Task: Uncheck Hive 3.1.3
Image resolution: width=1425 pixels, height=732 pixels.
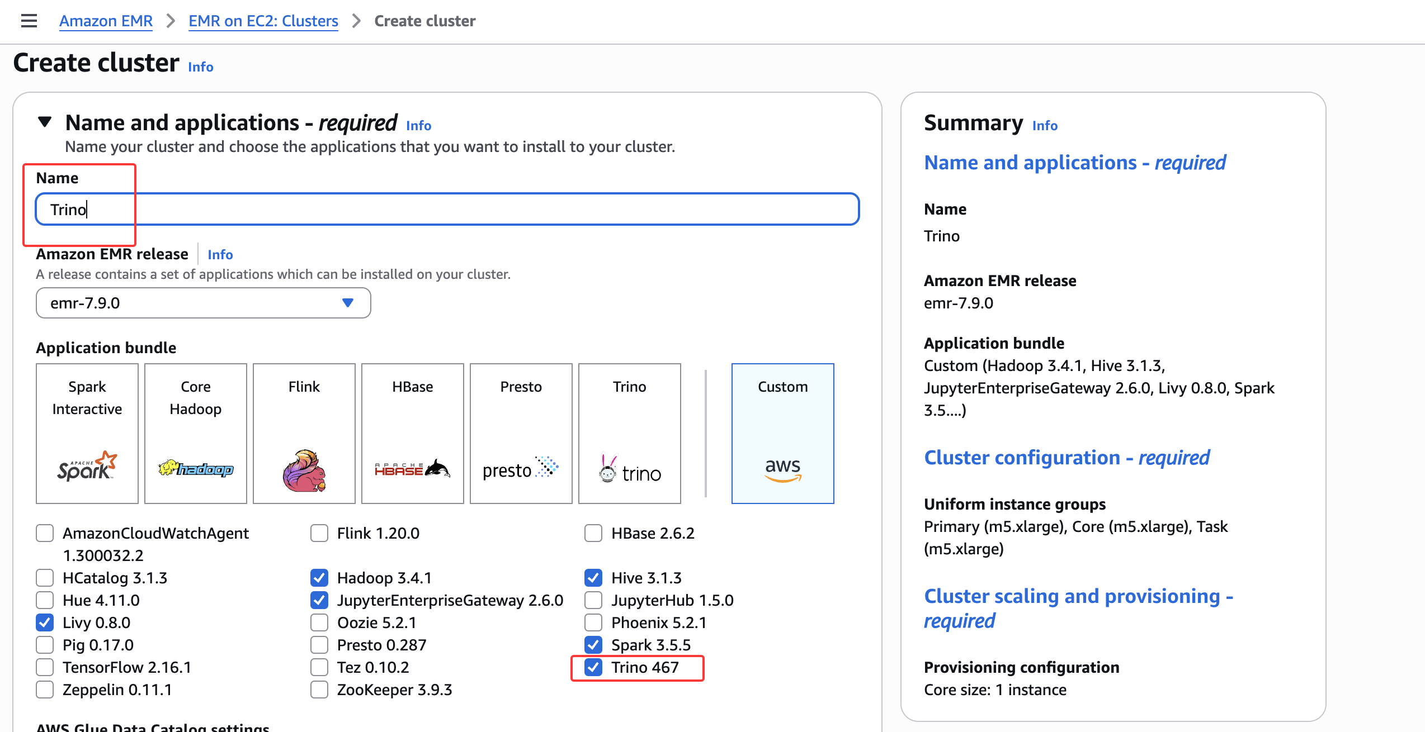Action: pyautogui.click(x=593, y=578)
